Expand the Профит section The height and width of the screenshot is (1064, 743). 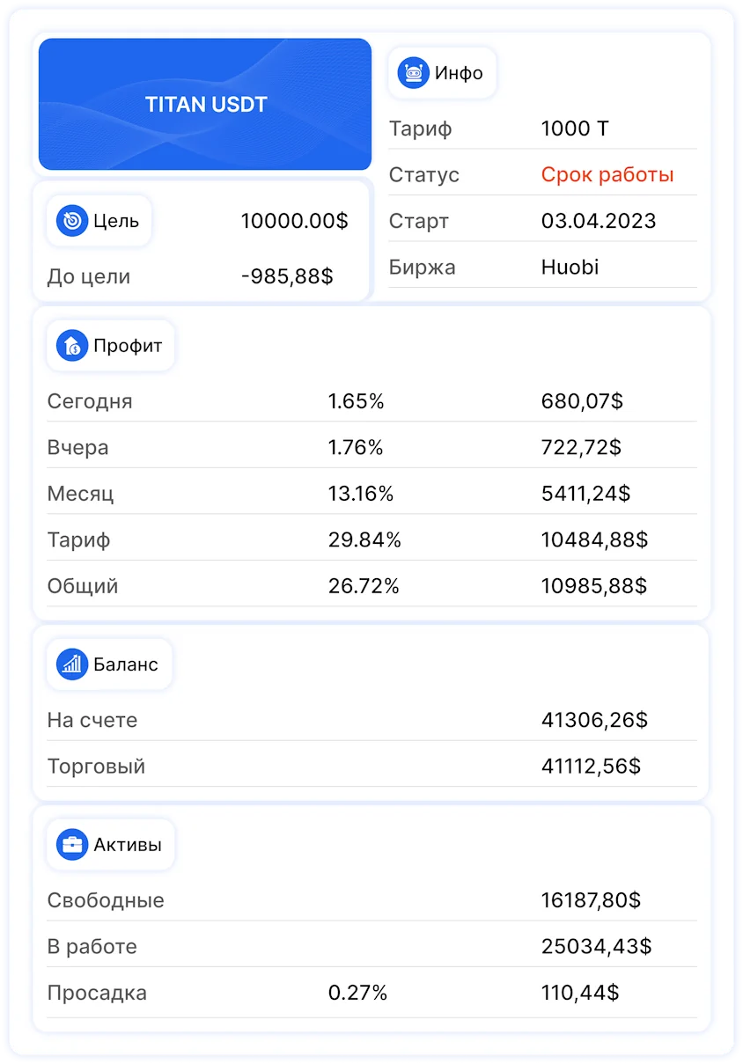pos(111,345)
